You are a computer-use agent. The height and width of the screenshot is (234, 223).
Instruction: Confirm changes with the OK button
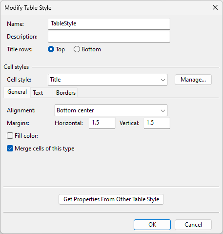(152, 225)
